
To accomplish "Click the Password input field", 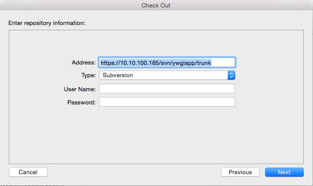I will coord(167,102).
